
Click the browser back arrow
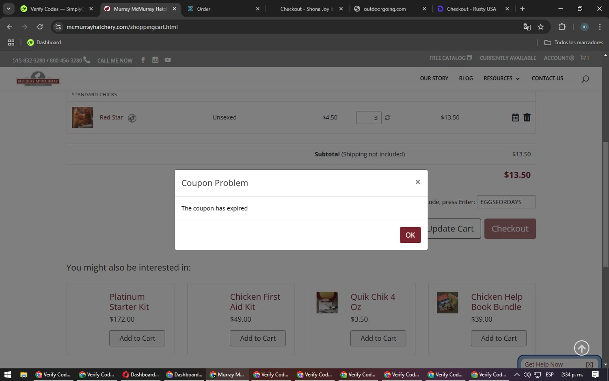[10, 27]
